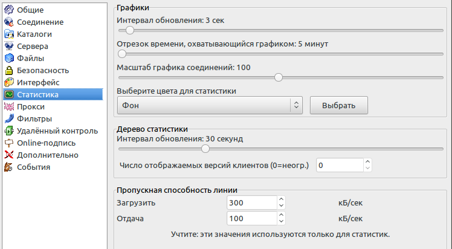452x249 pixels.
Task: Open the Фон color selection dropdown
Action: (x=210, y=105)
